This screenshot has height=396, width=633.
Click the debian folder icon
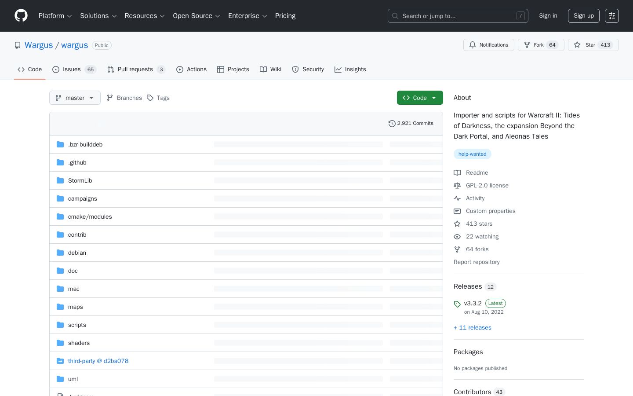(60, 253)
